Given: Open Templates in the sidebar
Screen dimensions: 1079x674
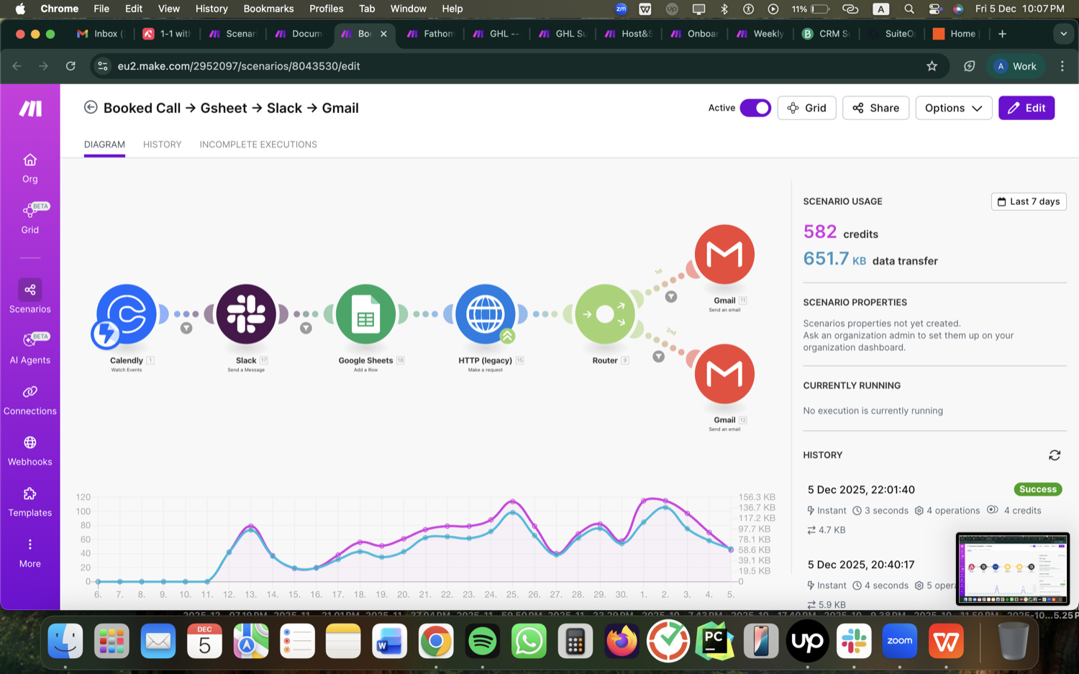Looking at the screenshot, I should point(30,502).
